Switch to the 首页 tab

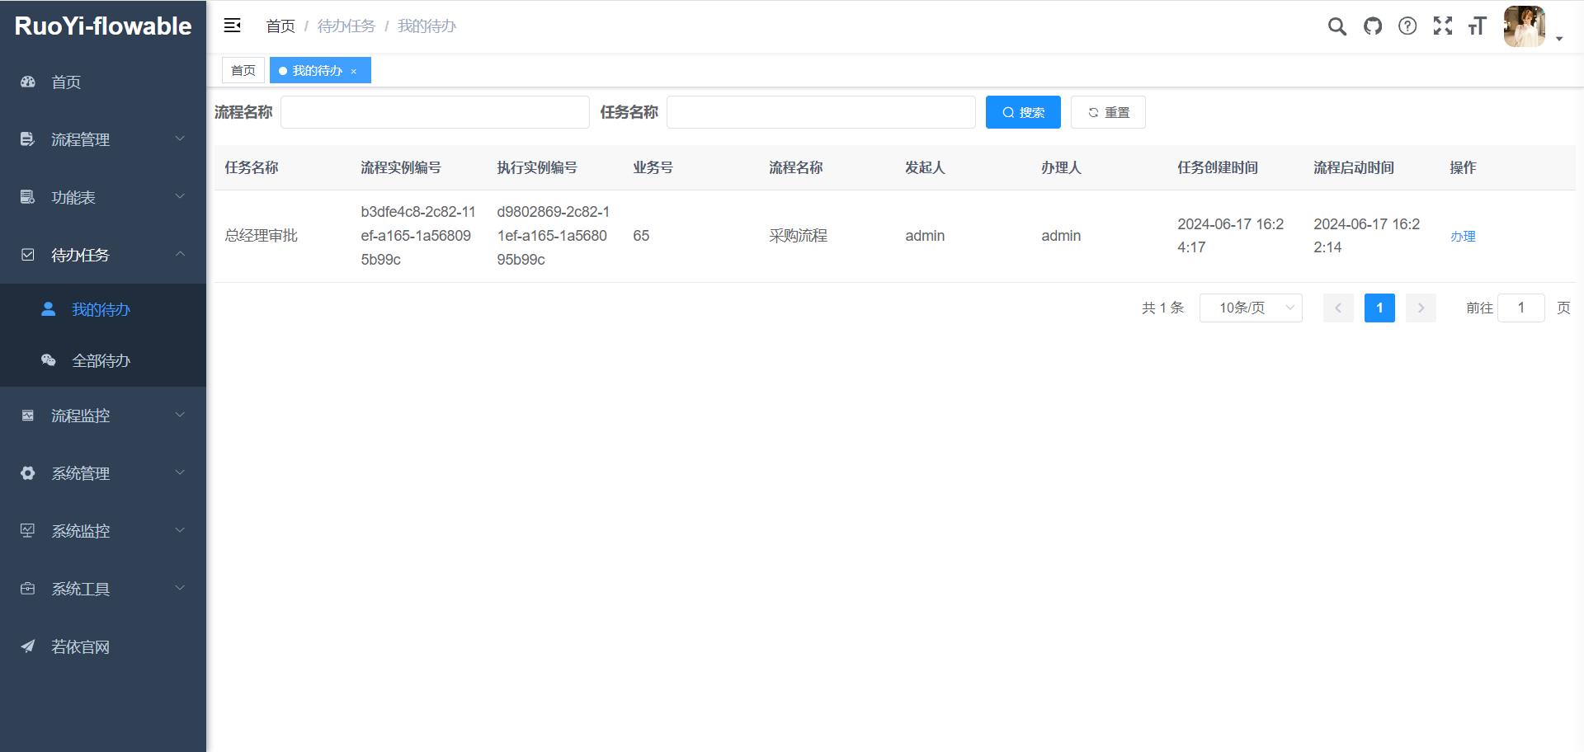[243, 70]
